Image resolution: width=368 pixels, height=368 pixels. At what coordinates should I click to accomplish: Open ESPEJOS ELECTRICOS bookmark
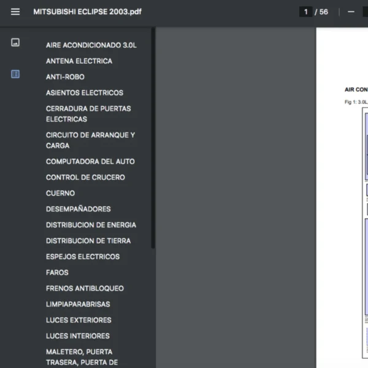click(x=83, y=257)
